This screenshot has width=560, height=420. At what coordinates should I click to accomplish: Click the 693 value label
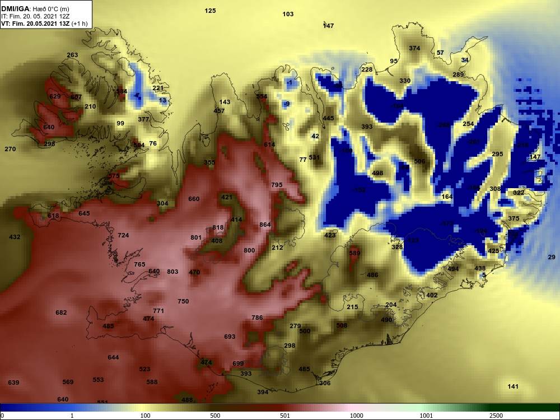[230, 337]
